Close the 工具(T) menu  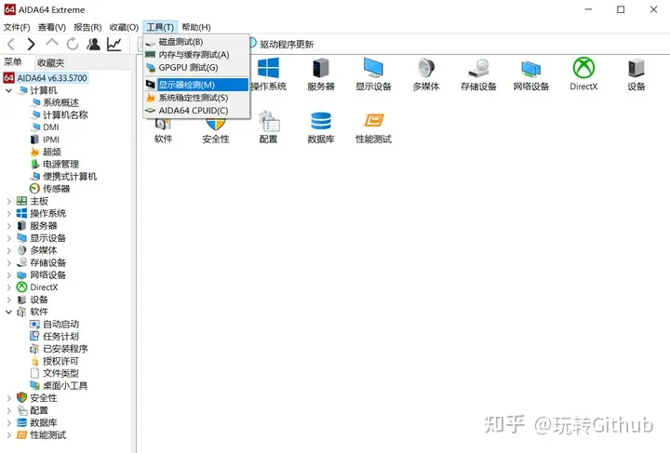point(160,27)
